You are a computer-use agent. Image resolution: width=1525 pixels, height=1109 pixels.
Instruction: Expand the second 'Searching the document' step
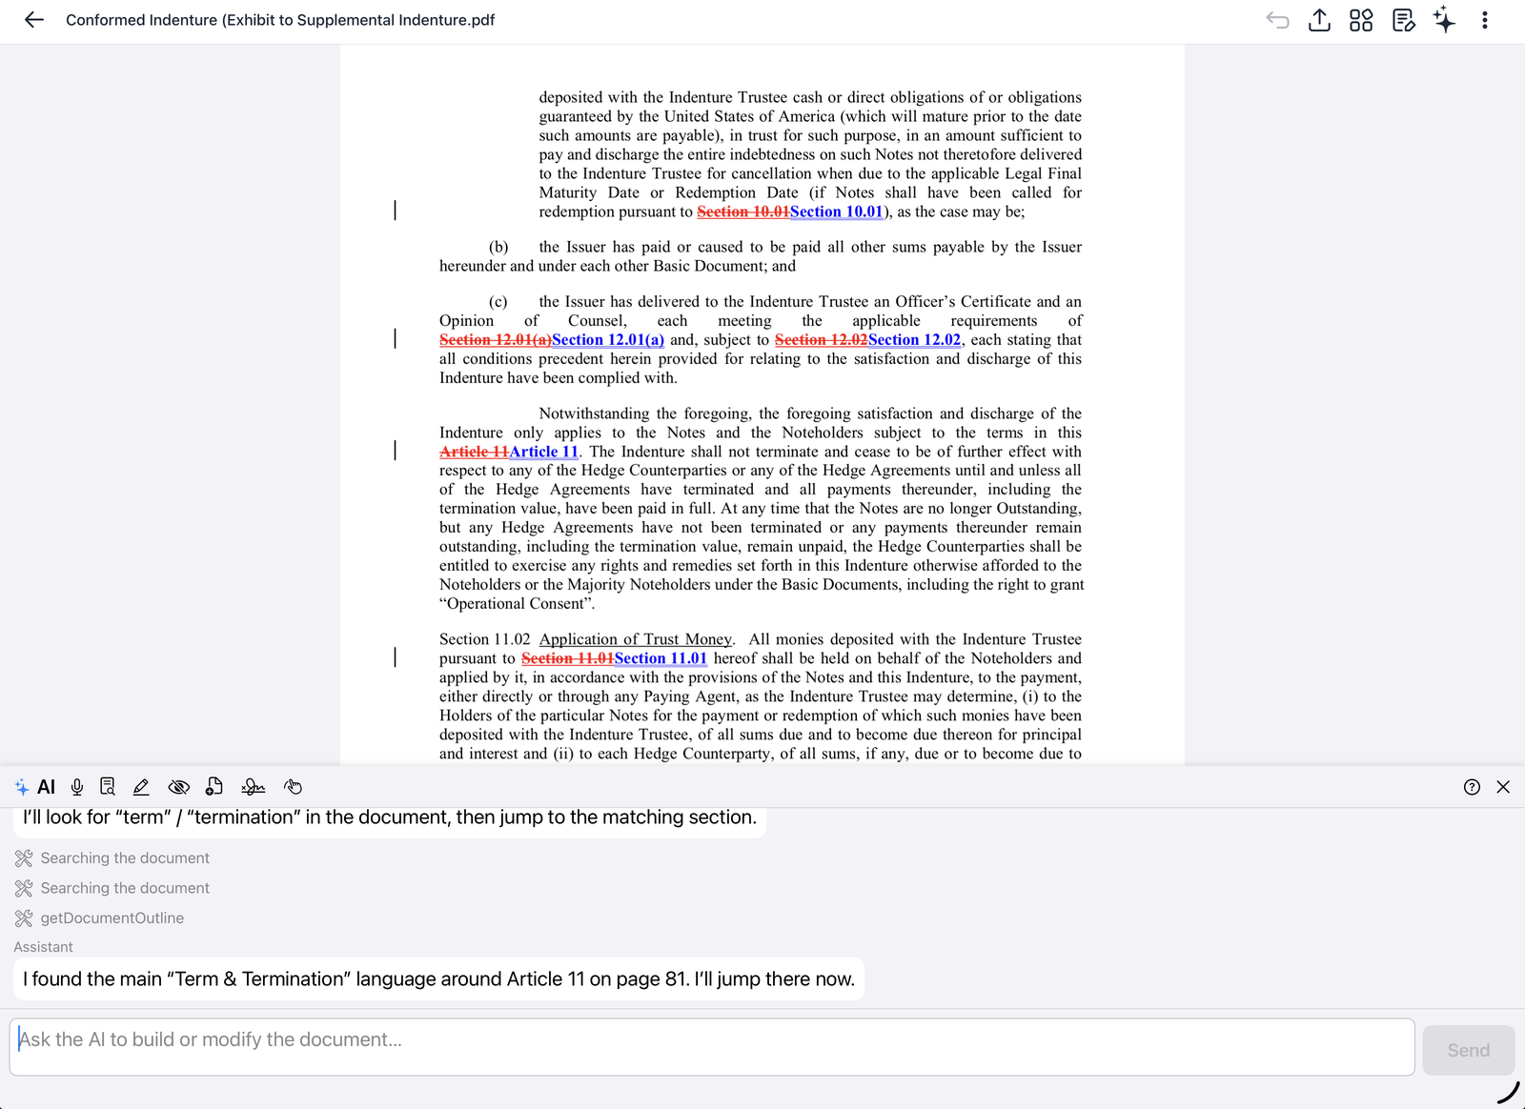coord(112,888)
